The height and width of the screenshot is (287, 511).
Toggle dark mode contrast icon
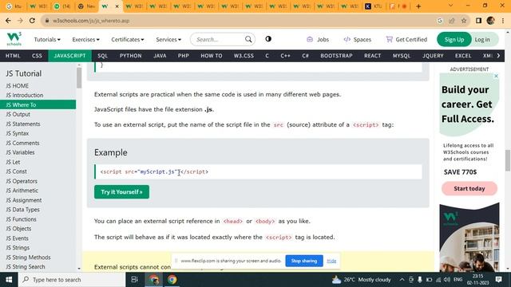coord(268,39)
